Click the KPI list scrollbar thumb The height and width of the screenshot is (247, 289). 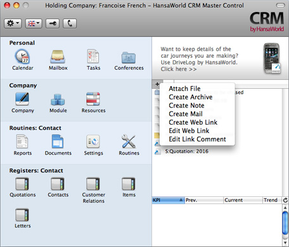(285, 223)
